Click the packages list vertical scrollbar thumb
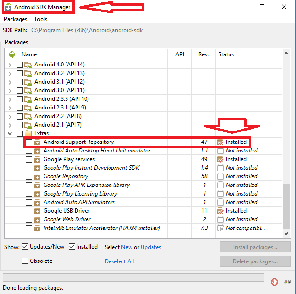296x294 pixels. (286, 207)
